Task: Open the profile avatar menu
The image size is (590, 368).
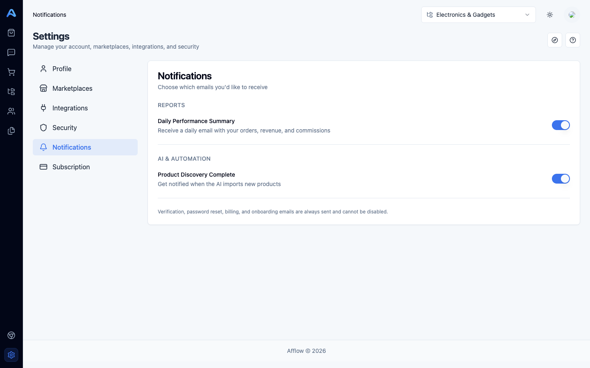Action: click(572, 15)
